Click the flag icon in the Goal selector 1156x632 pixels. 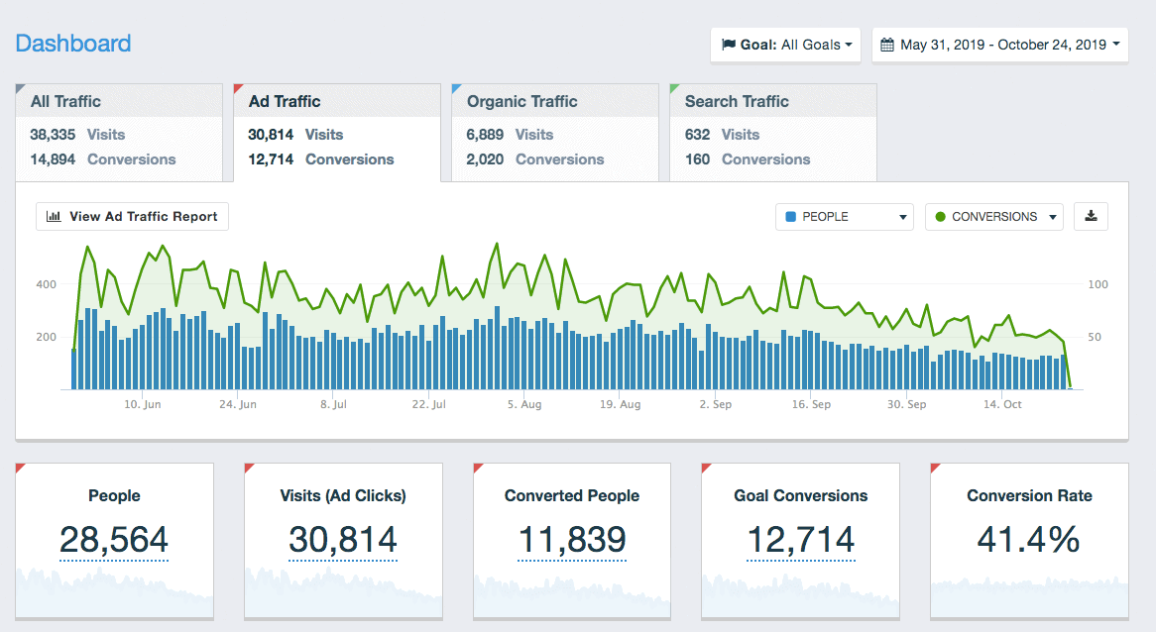click(x=729, y=45)
